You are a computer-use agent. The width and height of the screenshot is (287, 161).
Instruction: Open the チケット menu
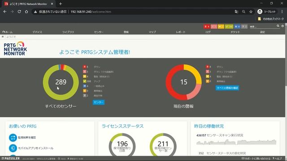(235, 32)
